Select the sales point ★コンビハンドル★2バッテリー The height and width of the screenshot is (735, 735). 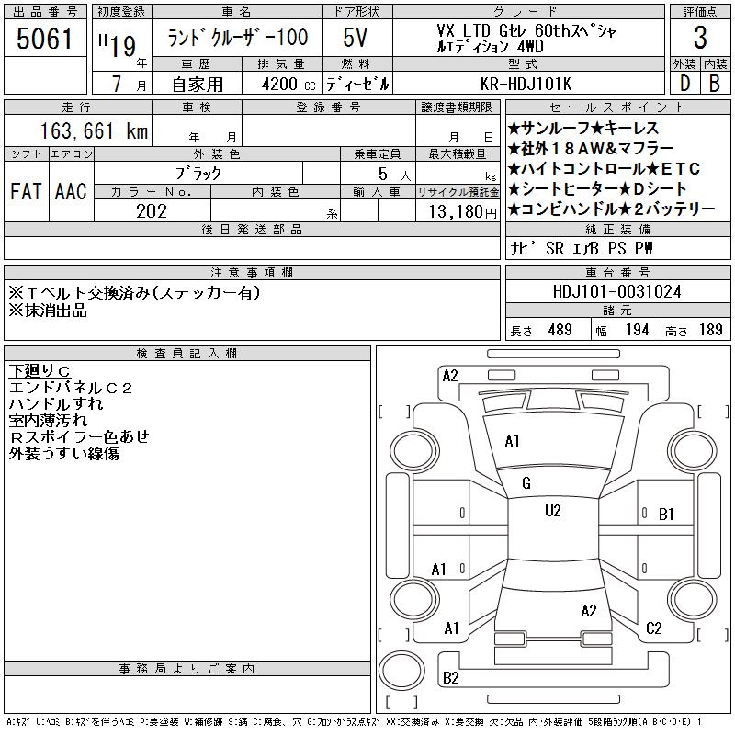click(x=611, y=209)
